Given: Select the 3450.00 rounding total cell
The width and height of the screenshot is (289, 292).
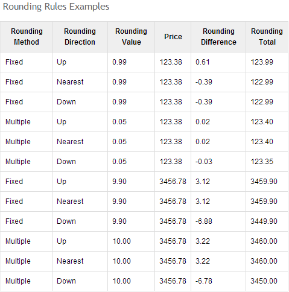Looking at the screenshot, I should click(267, 281).
